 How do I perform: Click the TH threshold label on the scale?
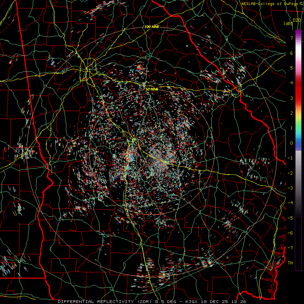pos(290,263)
